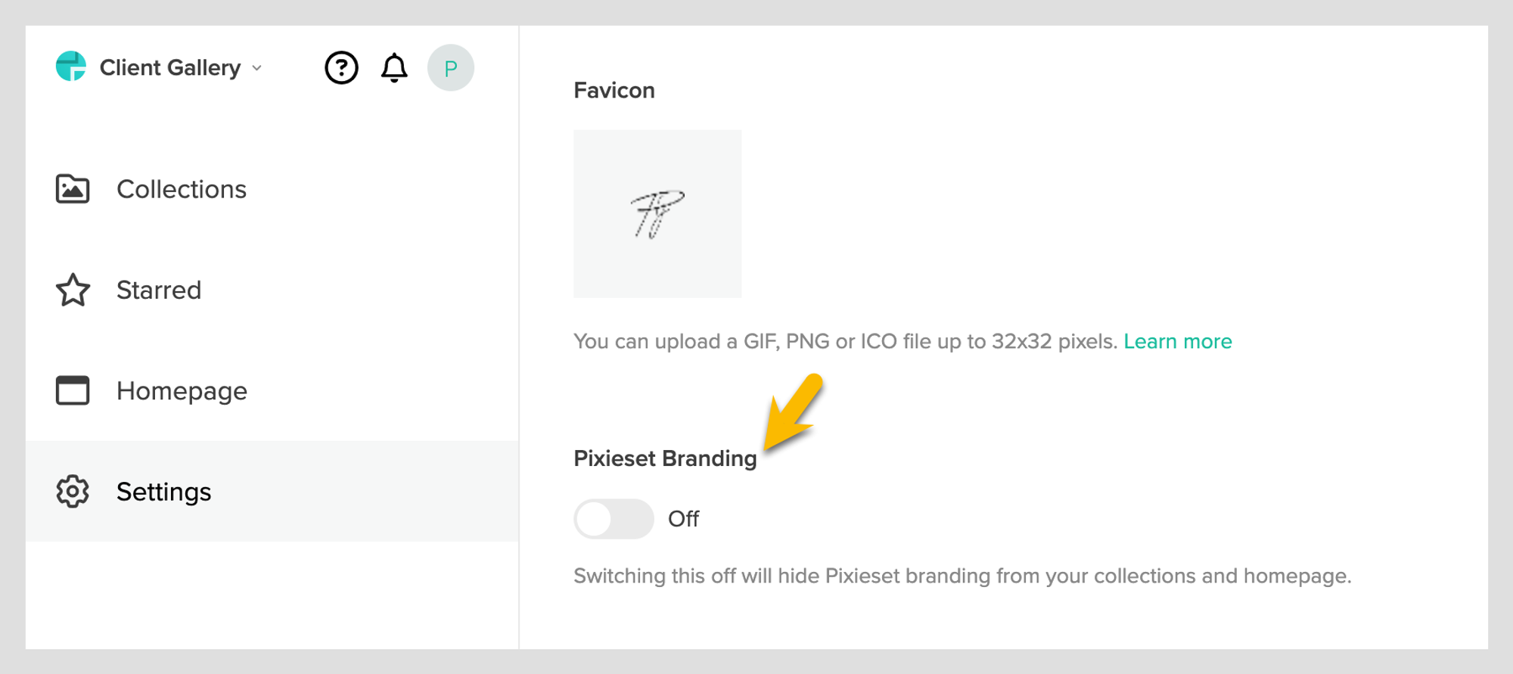Click the favicon image thumbnail
1513x674 pixels.
pyautogui.click(x=657, y=213)
